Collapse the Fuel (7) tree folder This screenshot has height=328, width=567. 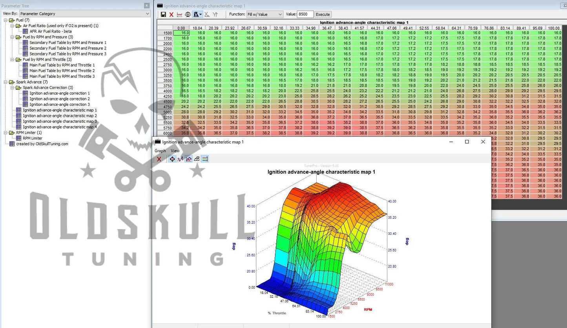pos(5,20)
